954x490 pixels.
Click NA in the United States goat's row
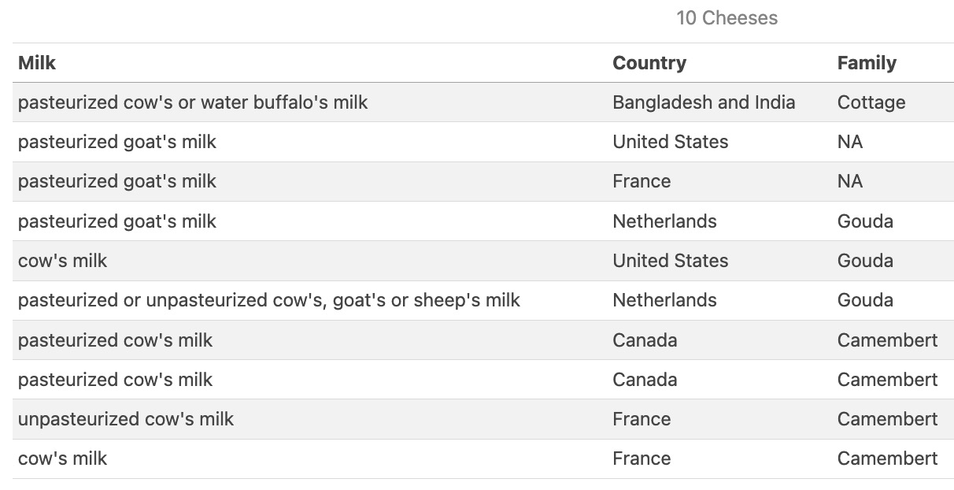point(850,142)
